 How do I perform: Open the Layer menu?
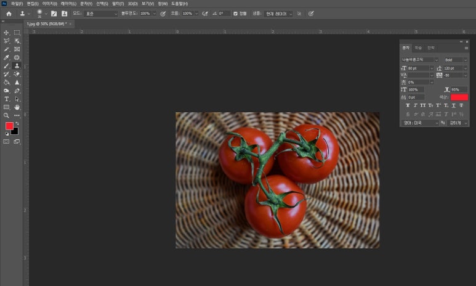pyautogui.click(x=68, y=4)
